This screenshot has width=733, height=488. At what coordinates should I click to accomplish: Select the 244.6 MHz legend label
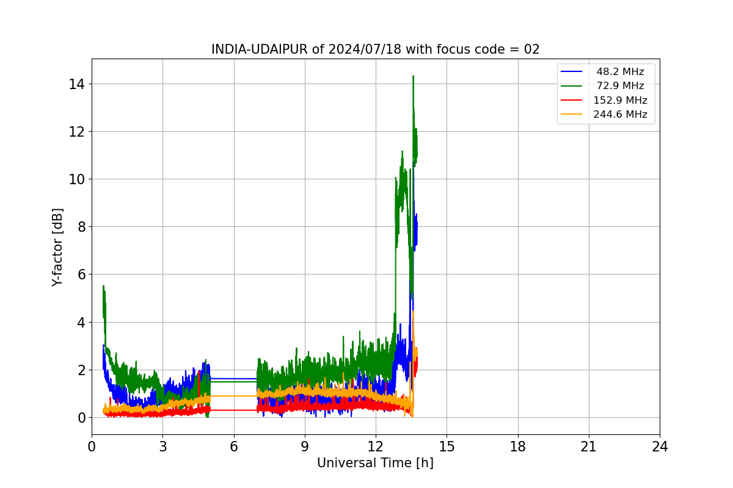click(x=620, y=115)
